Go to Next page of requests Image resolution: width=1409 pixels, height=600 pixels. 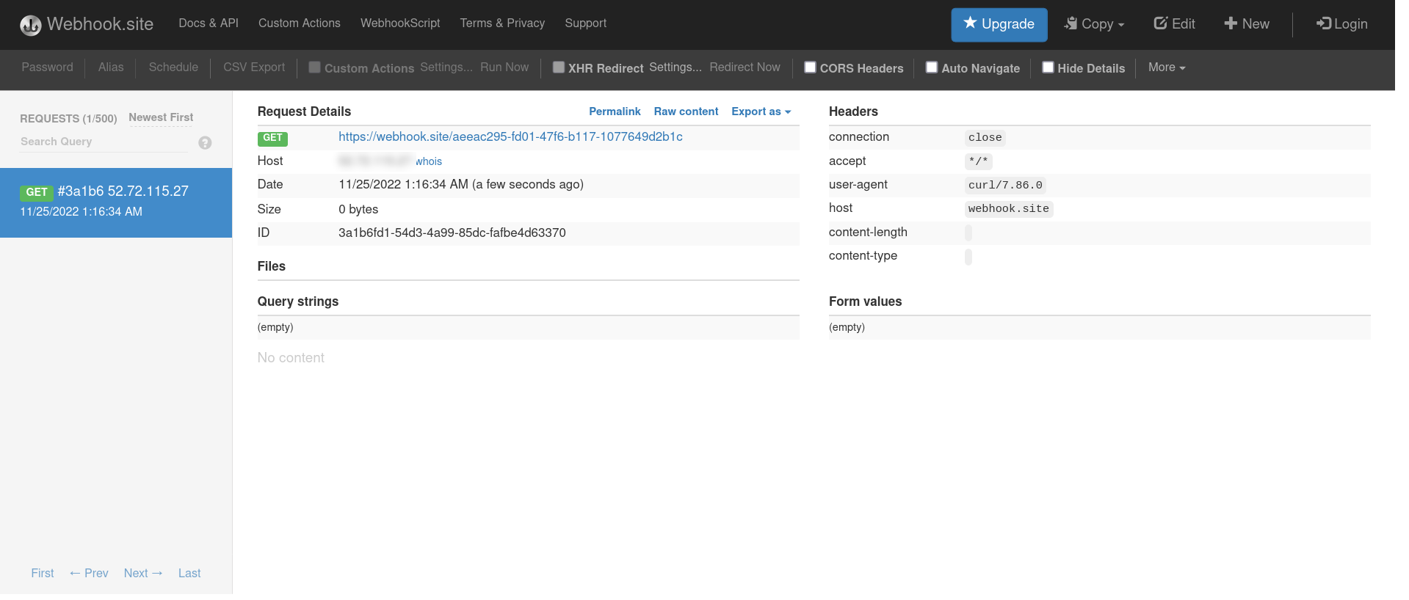coord(143,574)
